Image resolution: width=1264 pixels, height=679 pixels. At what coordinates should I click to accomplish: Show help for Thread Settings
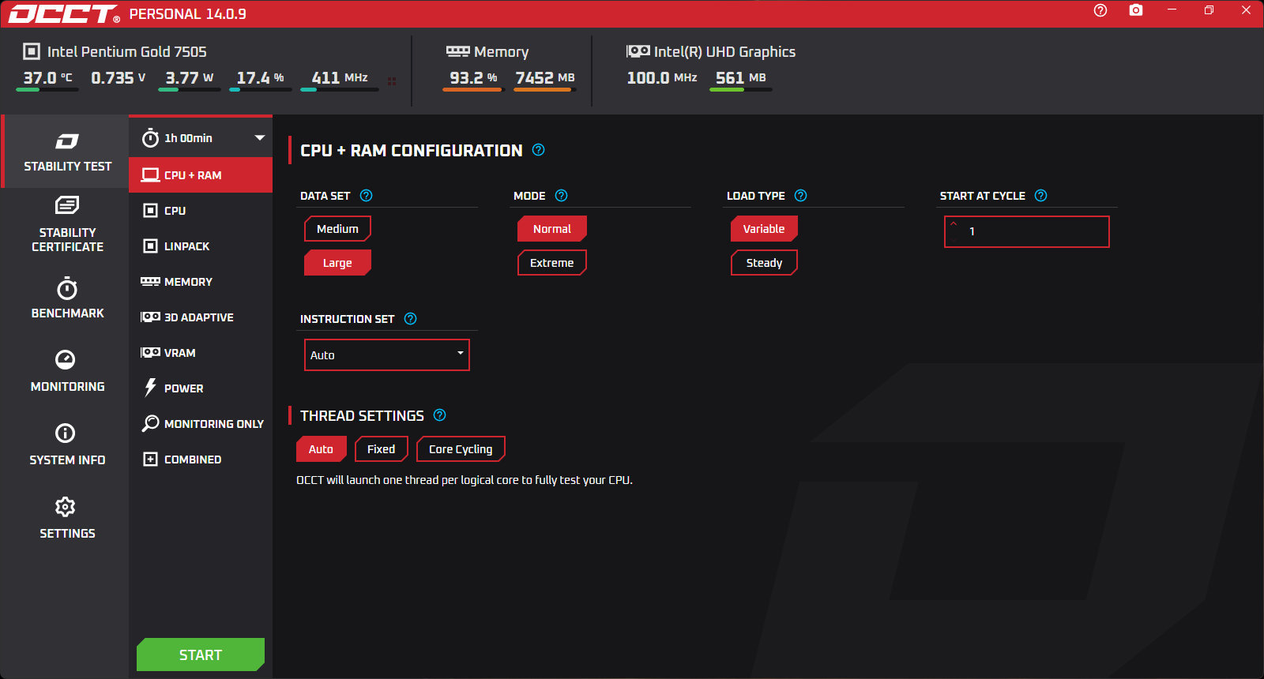[439, 415]
